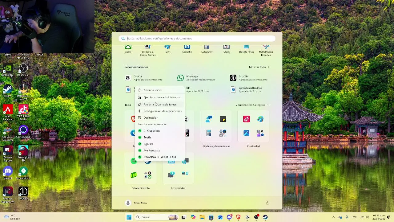Open LinkedIn from pinned apps
The width and height of the screenshot is (394, 222).
pos(187,49)
